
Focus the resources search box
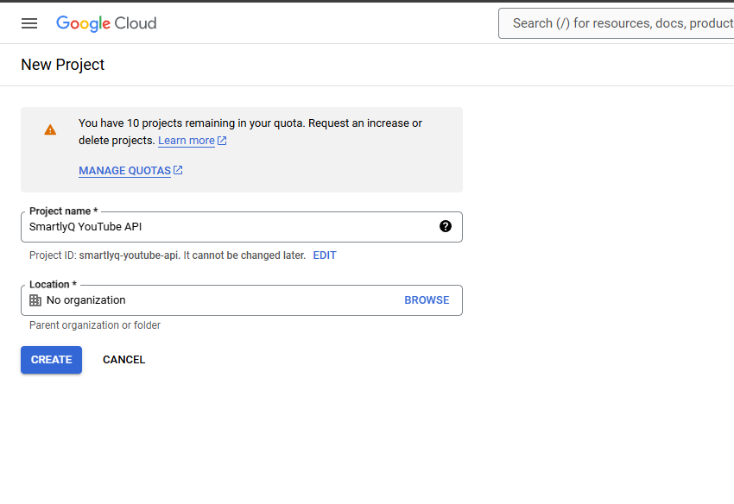616,23
